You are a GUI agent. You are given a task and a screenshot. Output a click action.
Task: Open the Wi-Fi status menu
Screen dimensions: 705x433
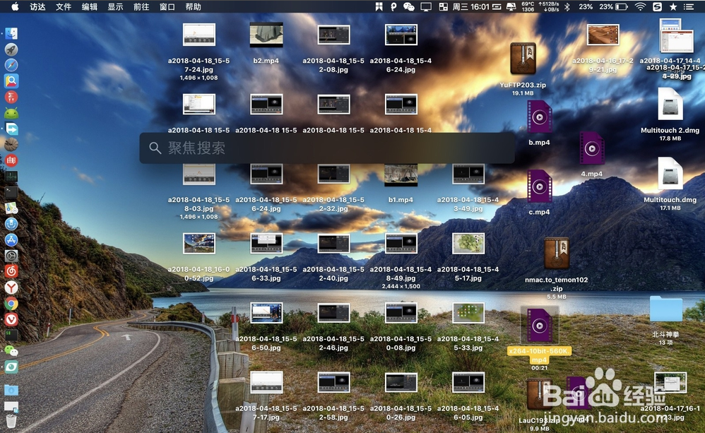coord(640,6)
